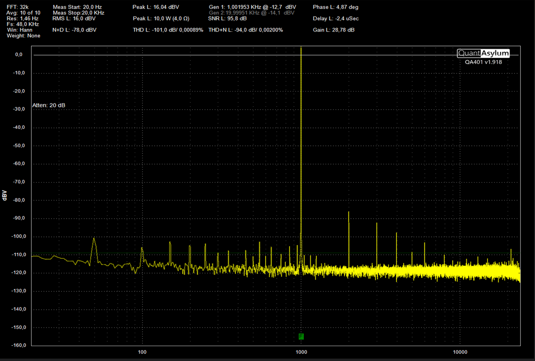Select the 'THD L: -101,0 dB' readout

coord(168,30)
